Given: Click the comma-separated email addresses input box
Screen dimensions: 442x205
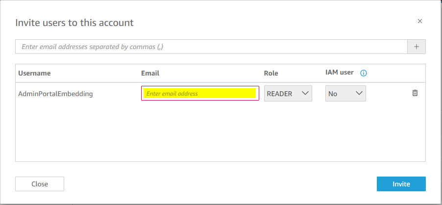Looking at the screenshot, I should pos(211,47).
